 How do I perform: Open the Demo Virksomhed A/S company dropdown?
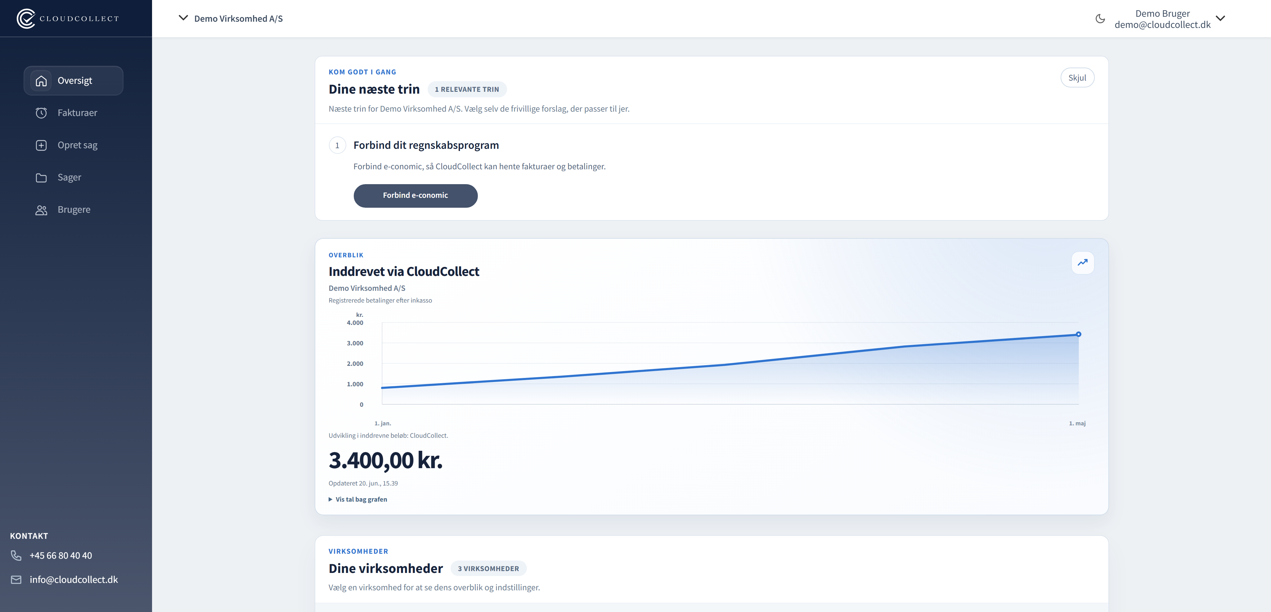[231, 18]
